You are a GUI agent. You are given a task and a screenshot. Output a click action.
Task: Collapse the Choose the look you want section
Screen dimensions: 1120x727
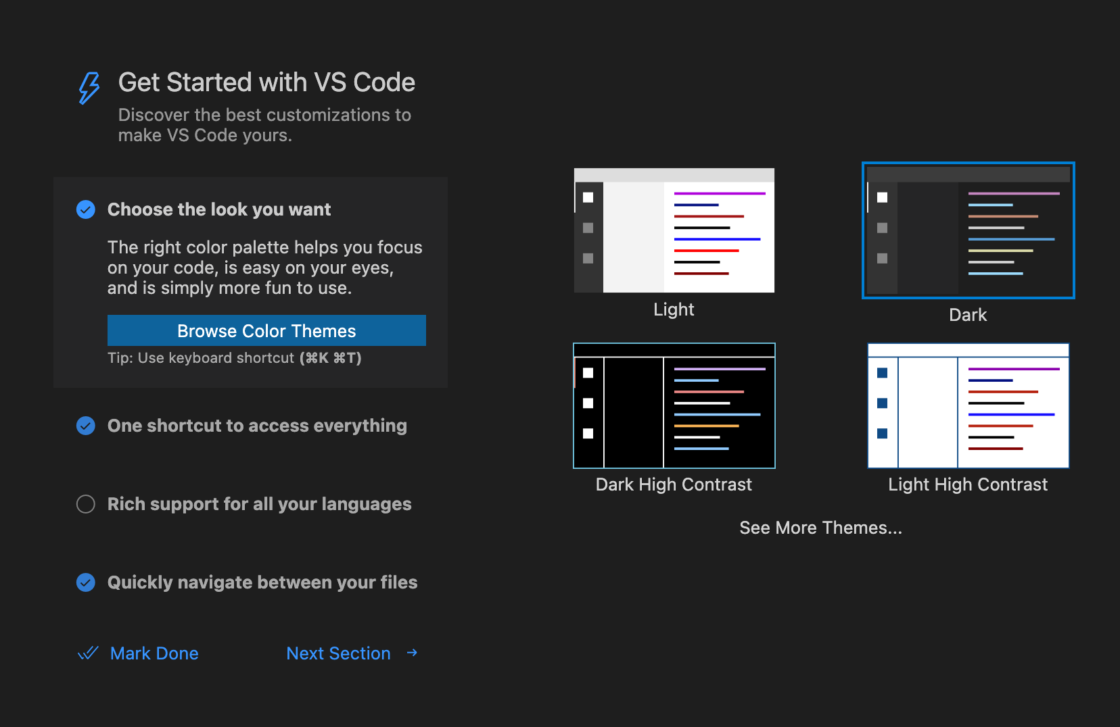click(219, 209)
